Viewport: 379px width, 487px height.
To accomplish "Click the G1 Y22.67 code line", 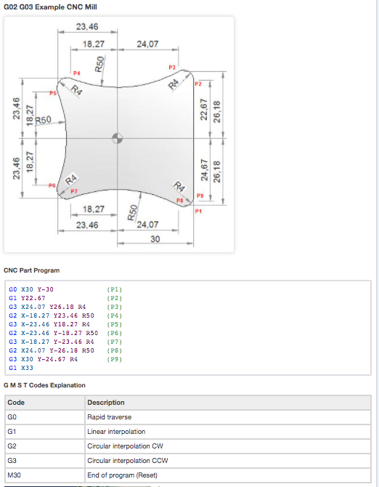I will point(27,298).
